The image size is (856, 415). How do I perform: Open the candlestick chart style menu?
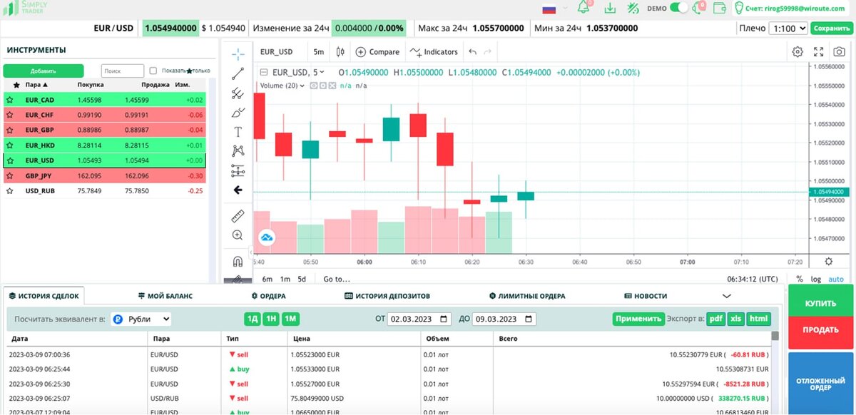[x=340, y=52]
